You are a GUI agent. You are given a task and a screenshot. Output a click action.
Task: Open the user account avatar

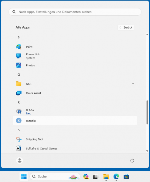click(19, 160)
